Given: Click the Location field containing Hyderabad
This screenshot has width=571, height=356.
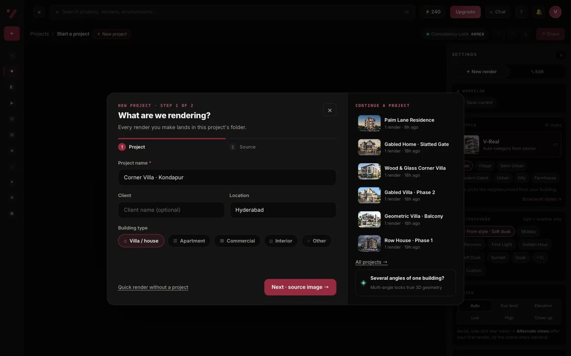Looking at the screenshot, I should [283, 210].
